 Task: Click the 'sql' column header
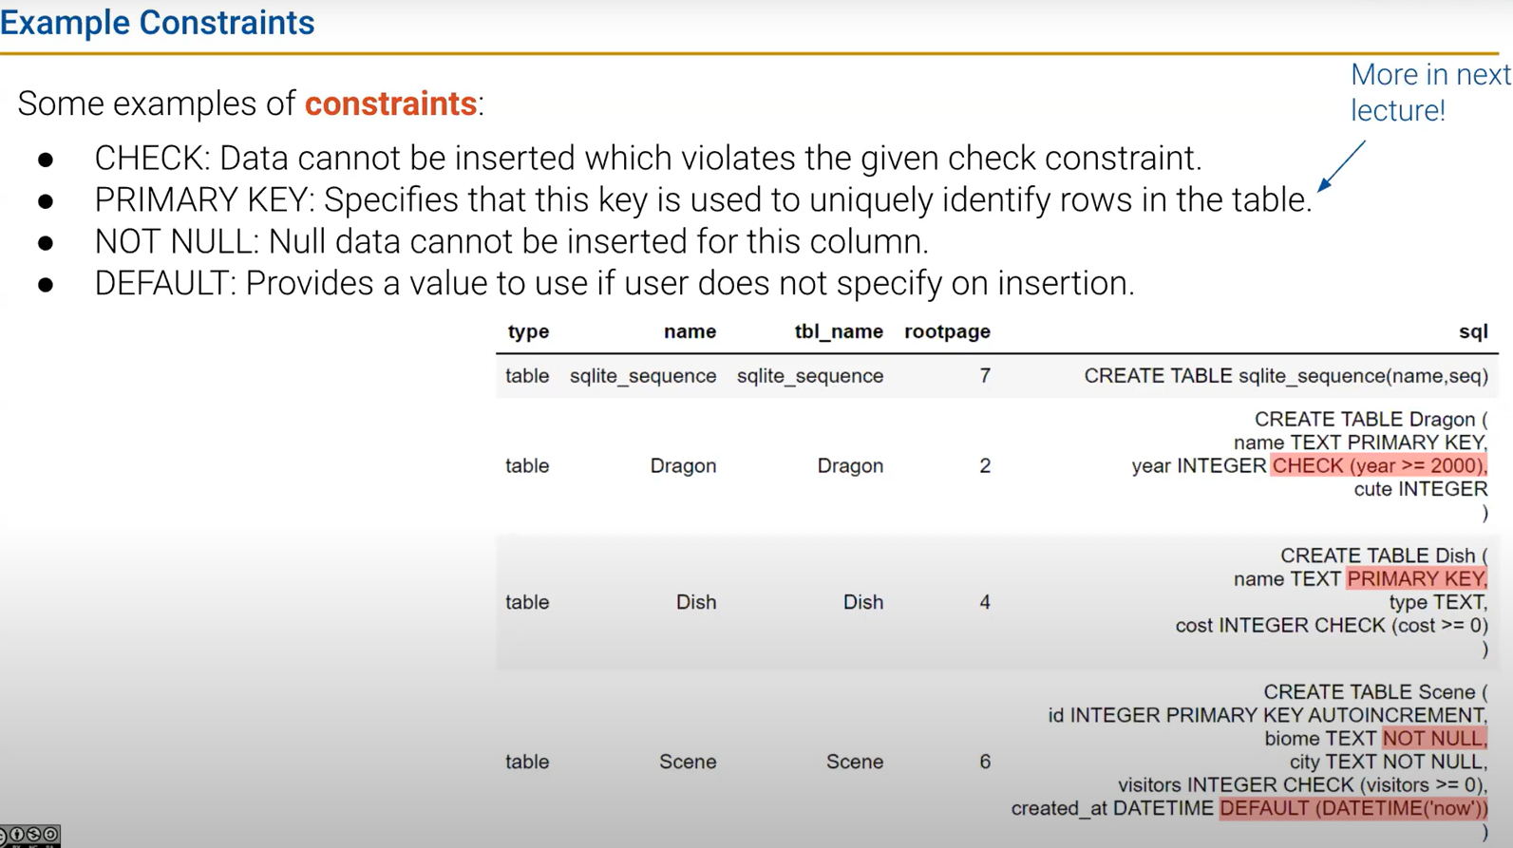[x=1472, y=331]
